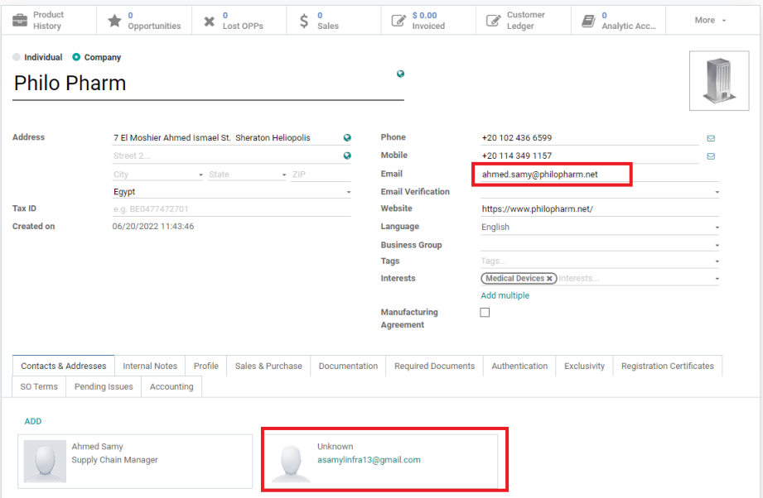Open the Accounting tab
Viewport: 763px width, 498px height.
click(171, 387)
